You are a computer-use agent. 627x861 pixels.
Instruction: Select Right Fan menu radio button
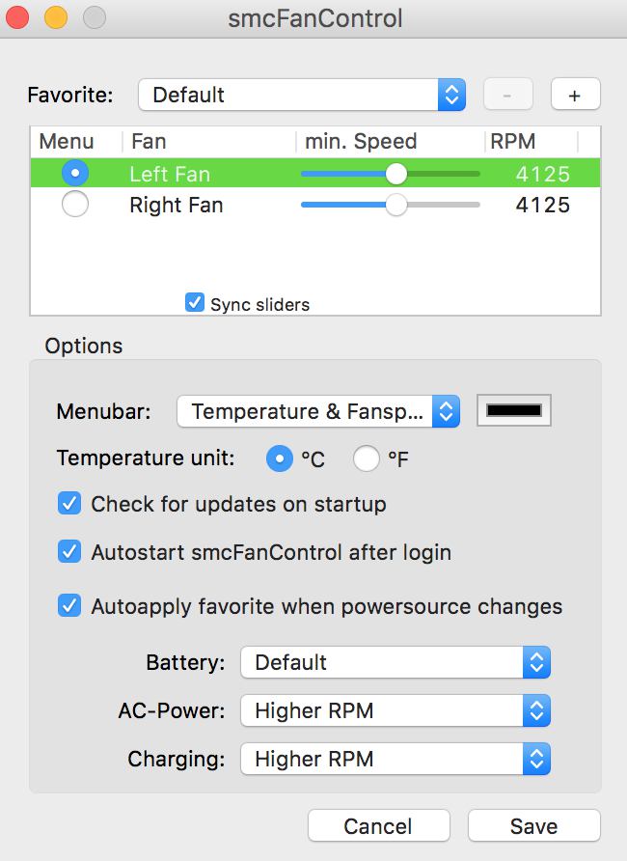tap(74, 205)
